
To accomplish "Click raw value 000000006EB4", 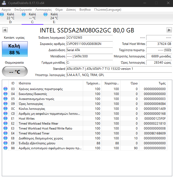I will [155, 104].
